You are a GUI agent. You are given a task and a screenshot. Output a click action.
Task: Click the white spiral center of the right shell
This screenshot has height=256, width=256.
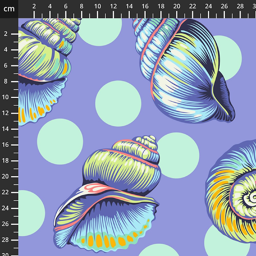tap(250, 198)
